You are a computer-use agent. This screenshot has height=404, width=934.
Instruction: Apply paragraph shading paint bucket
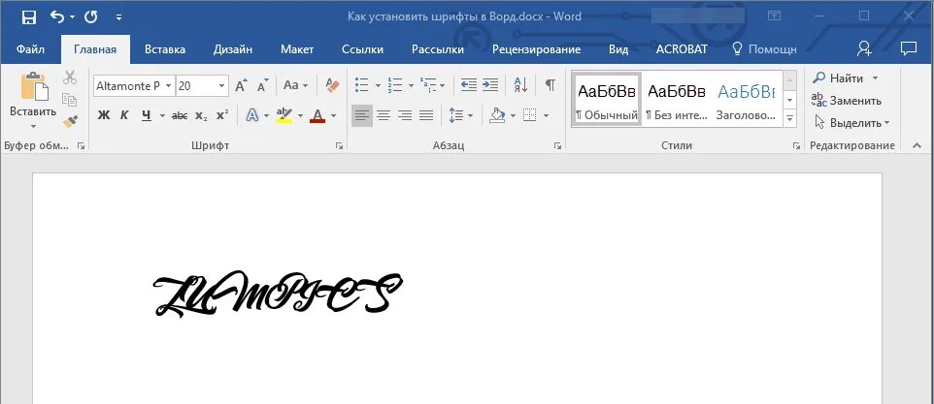497,115
